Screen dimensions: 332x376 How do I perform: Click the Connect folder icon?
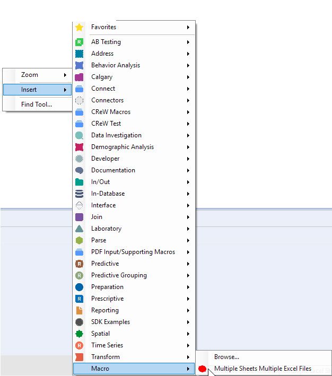79,89
